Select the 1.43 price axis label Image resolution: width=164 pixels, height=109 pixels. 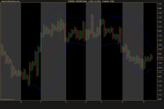pyautogui.click(x=160, y=77)
